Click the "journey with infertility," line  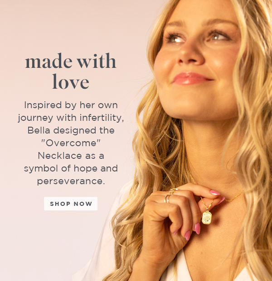[x=71, y=118]
